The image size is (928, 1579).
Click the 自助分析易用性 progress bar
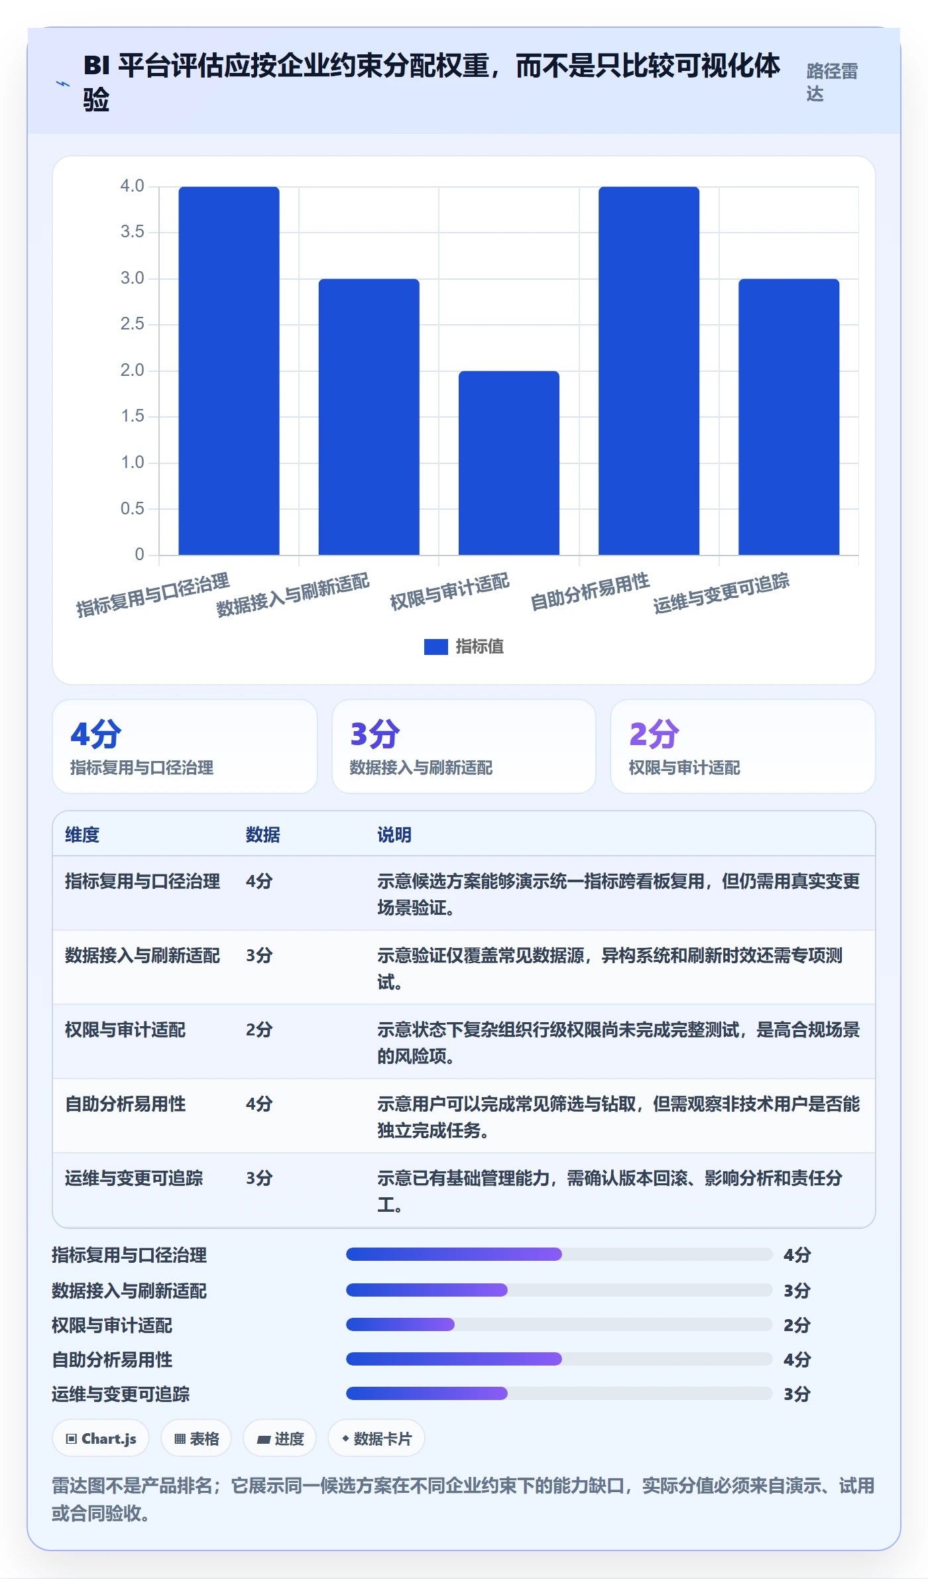(x=559, y=1359)
